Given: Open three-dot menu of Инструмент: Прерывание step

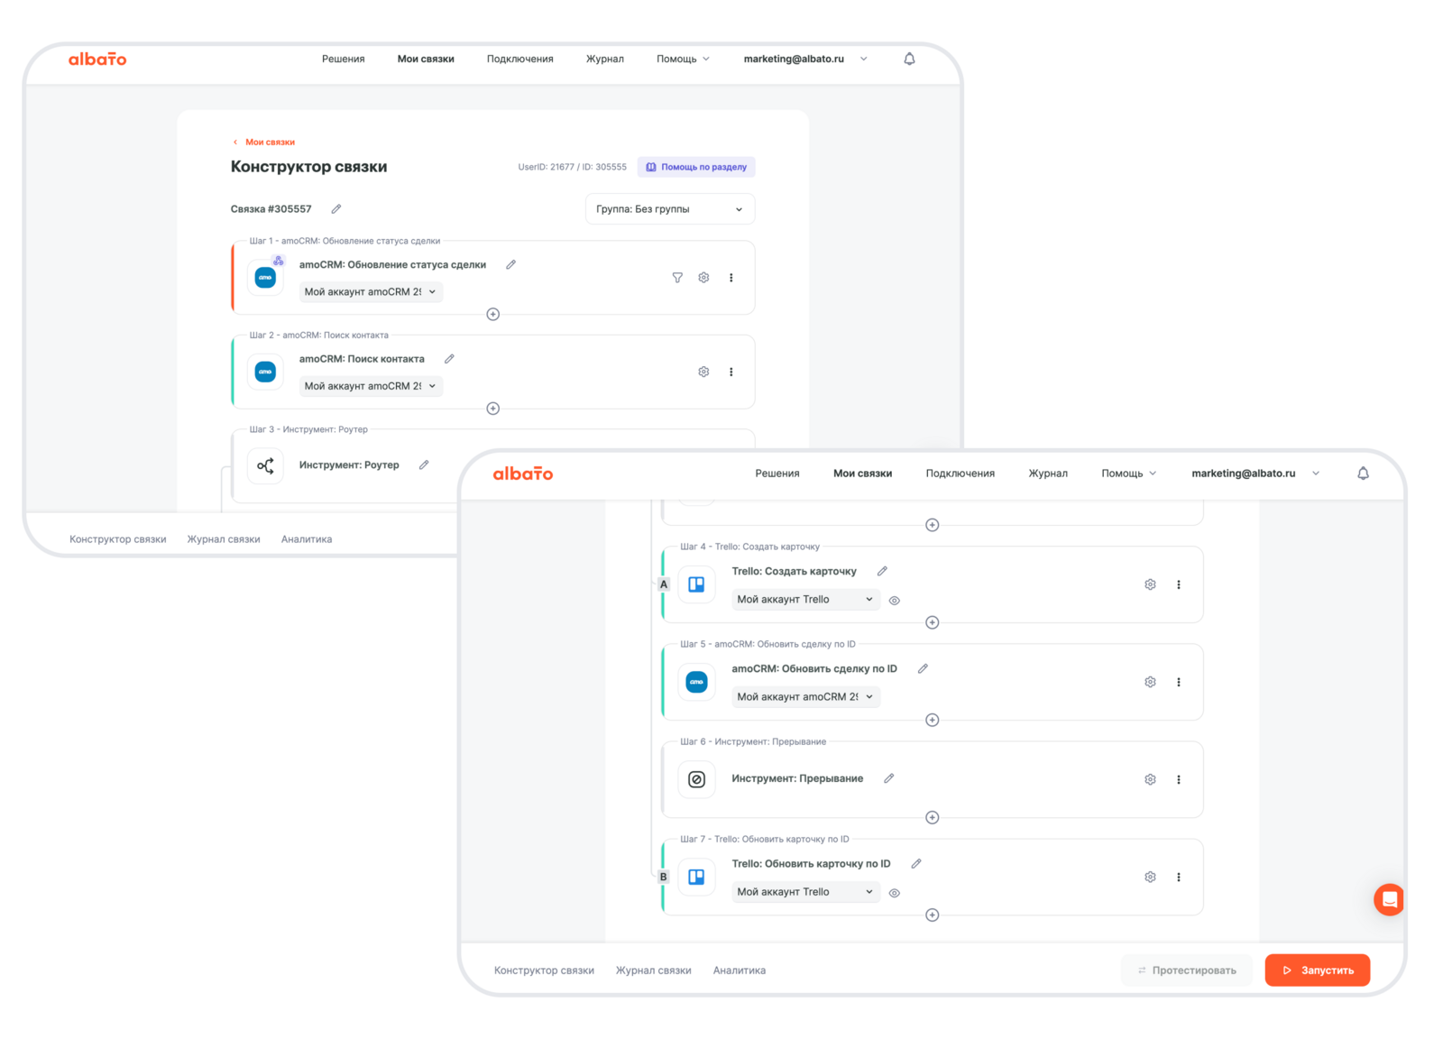Looking at the screenshot, I should [1178, 779].
